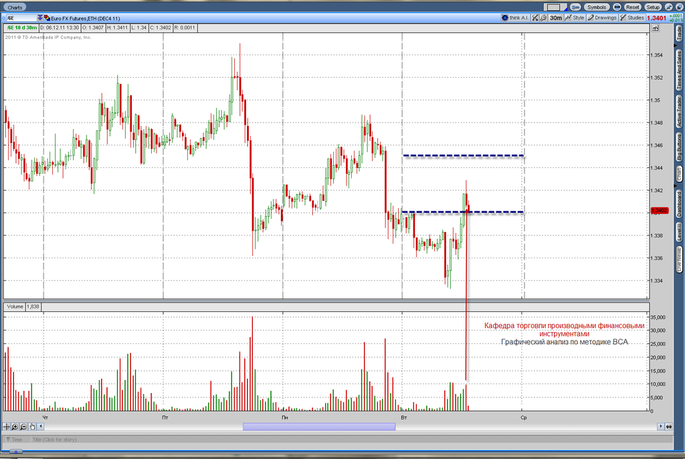
Task: Open the Studies menu
Action: [632, 18]
